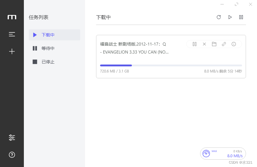This screenshot has height=167, width=257.
Task: Add a new download task
Action: pos(12,51)
